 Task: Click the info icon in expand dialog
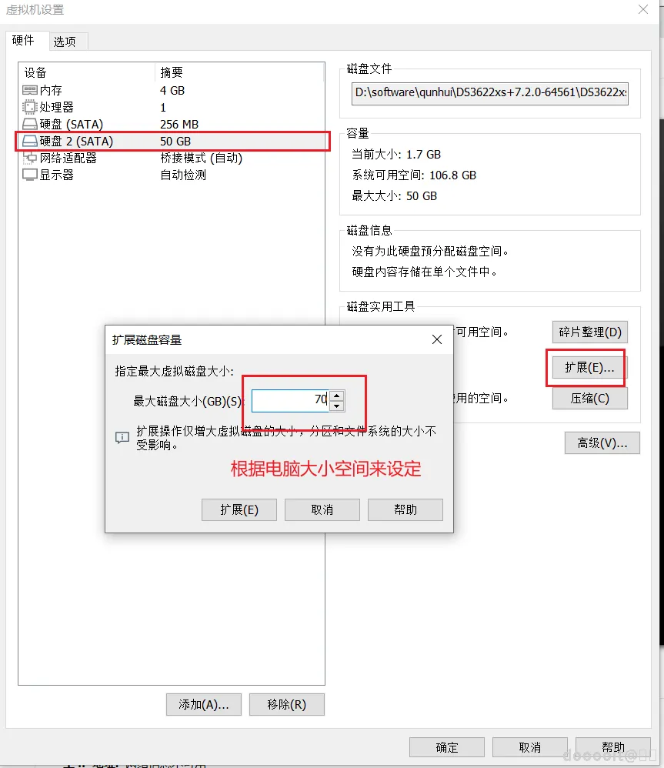(x=121, y=437)
